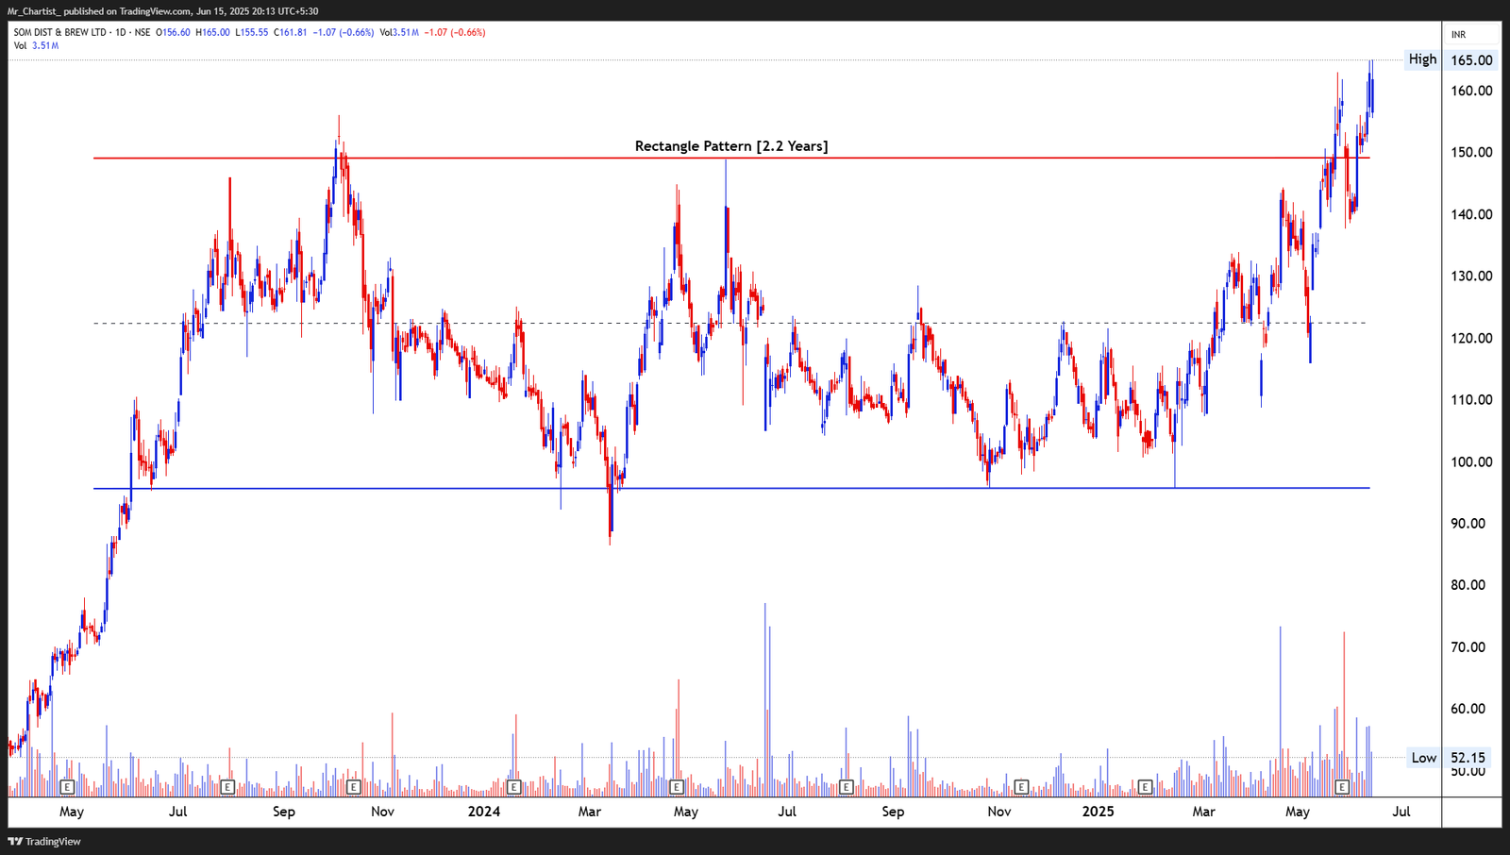
Task: Click the TradingView logo watermark
Action: (x=43, y=841)
